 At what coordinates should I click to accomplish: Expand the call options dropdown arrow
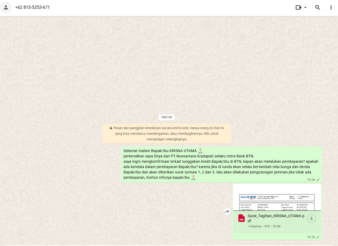pyautogui.click(x=305, y=7)
